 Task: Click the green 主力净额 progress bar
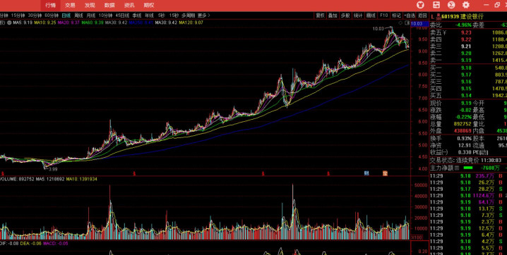pos(468,168)
